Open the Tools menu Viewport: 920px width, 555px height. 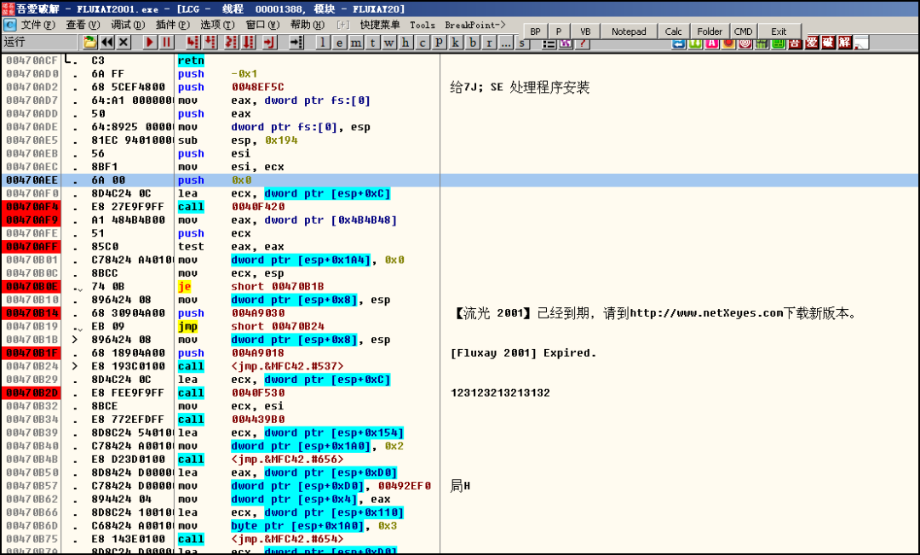(x=423, y=26)
